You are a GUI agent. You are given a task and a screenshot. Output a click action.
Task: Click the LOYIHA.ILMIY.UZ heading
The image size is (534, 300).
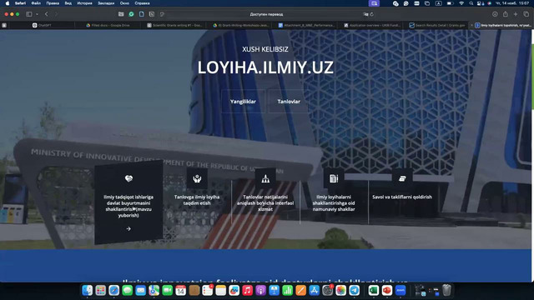click(265, 67)
